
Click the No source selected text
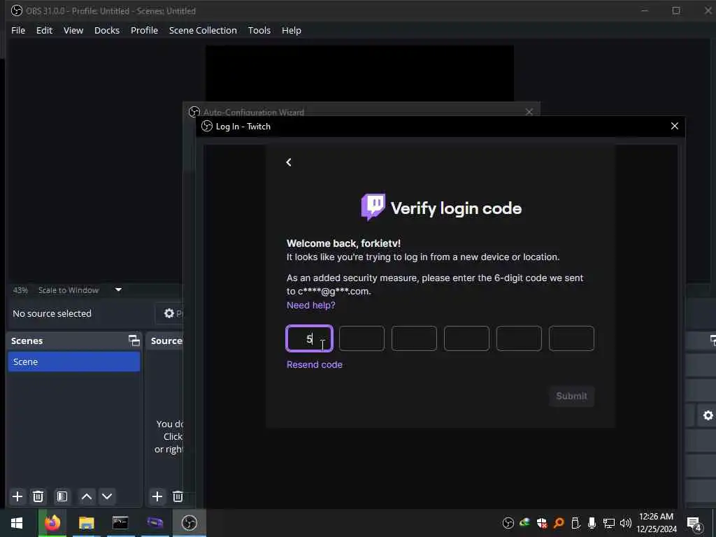(52, 313)
